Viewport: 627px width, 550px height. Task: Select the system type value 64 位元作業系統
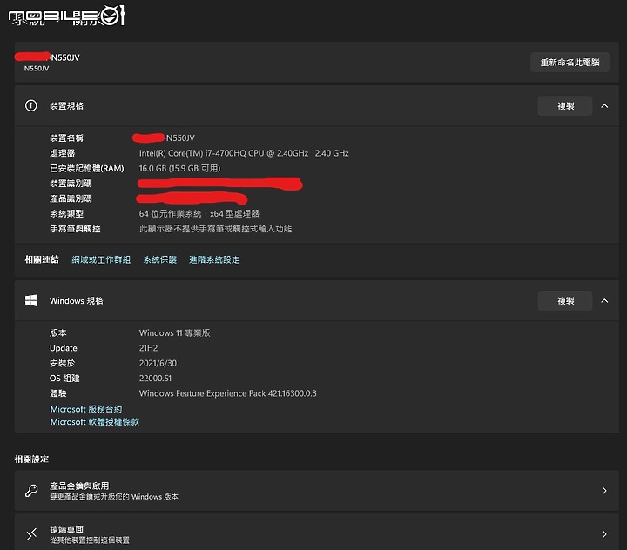point(171,214)
